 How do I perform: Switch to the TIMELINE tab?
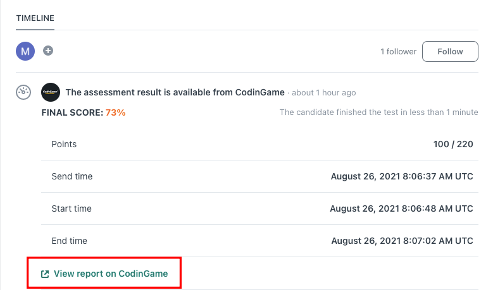click(x=35, y=18)
